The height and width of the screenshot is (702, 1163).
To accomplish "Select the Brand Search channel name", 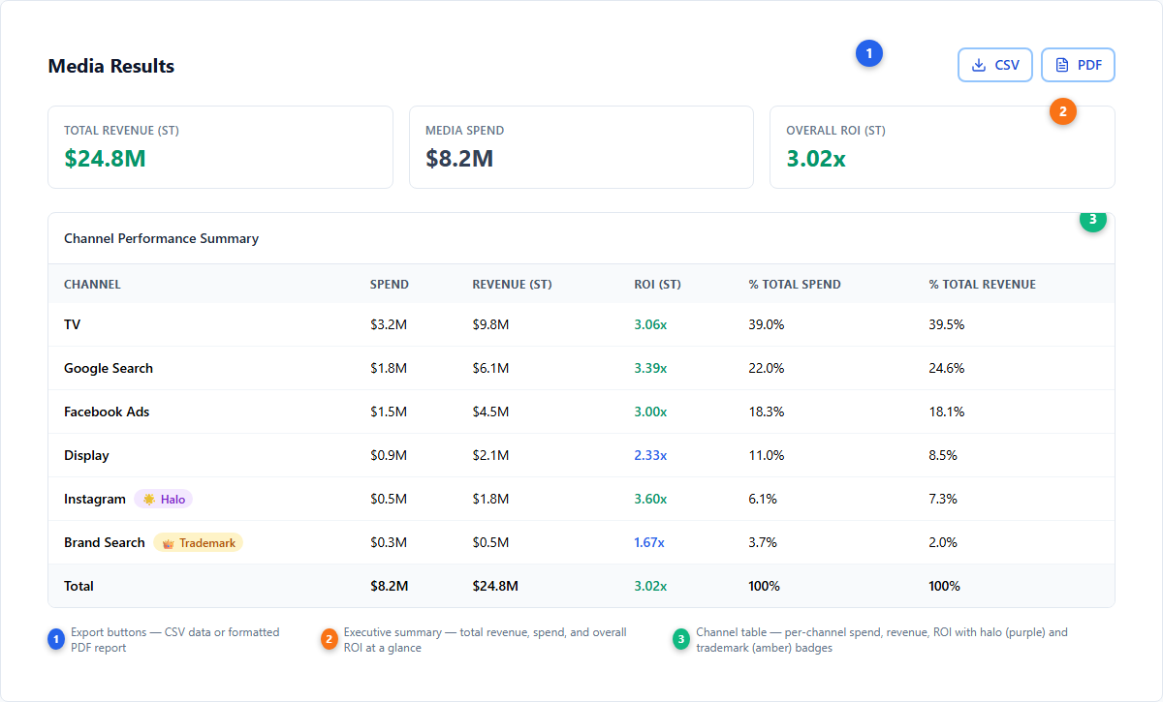I will (x=105, y=543).
